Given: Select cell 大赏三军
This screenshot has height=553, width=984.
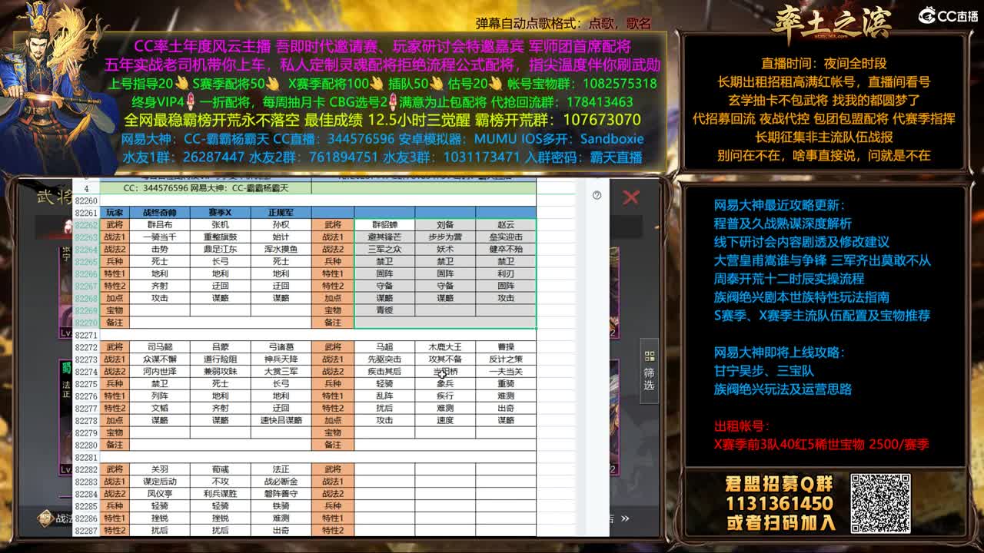Looking at the screenshot, I should 281,371.
